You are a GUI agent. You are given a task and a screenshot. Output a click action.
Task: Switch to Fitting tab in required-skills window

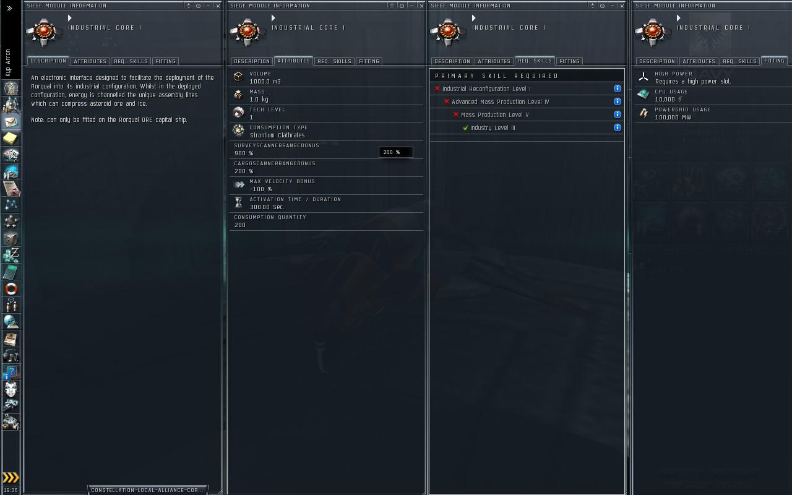569,61
